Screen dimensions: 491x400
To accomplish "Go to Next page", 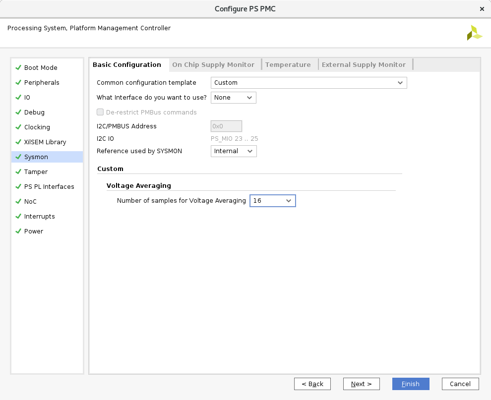I will tap(361, 384).
